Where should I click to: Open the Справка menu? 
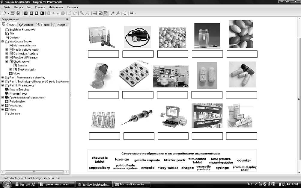[x=72, y=7]
